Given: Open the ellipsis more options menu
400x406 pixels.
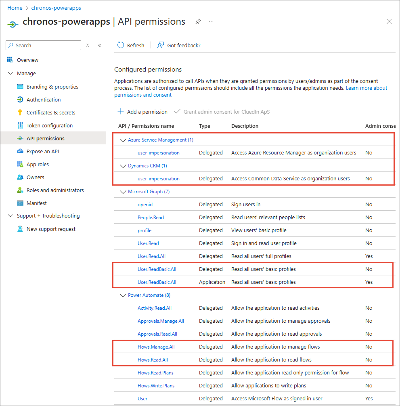Looking at the screenshot, I should point(211,21).
